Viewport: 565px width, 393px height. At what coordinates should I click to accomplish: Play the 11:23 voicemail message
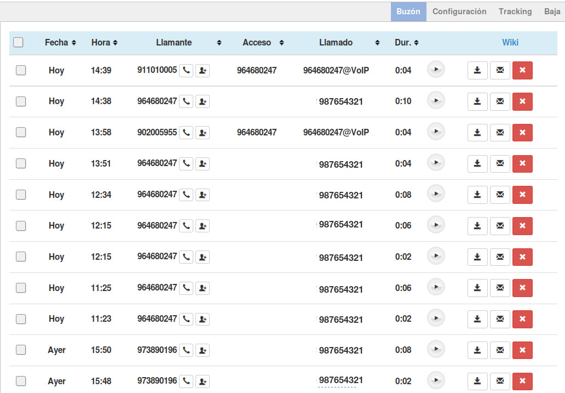(x=436, y=318)
